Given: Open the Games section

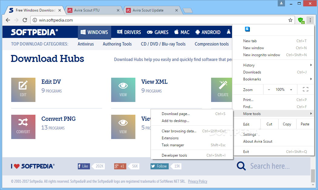Looking at the screenshot, I should coord(157,32).
